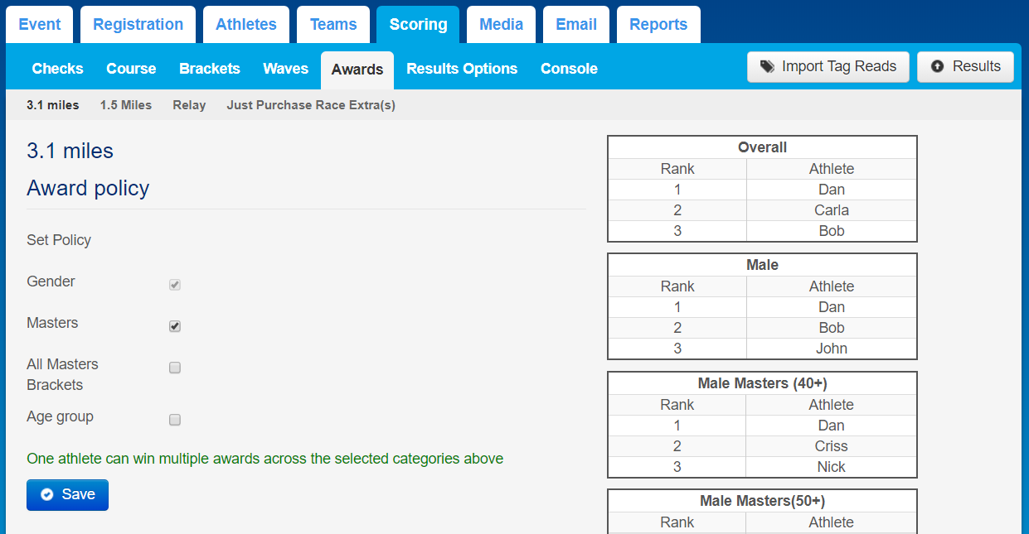The height and width of the screenshot is (534, 1029).
Task: Go to the Teams tab
Action: [333, 25]
